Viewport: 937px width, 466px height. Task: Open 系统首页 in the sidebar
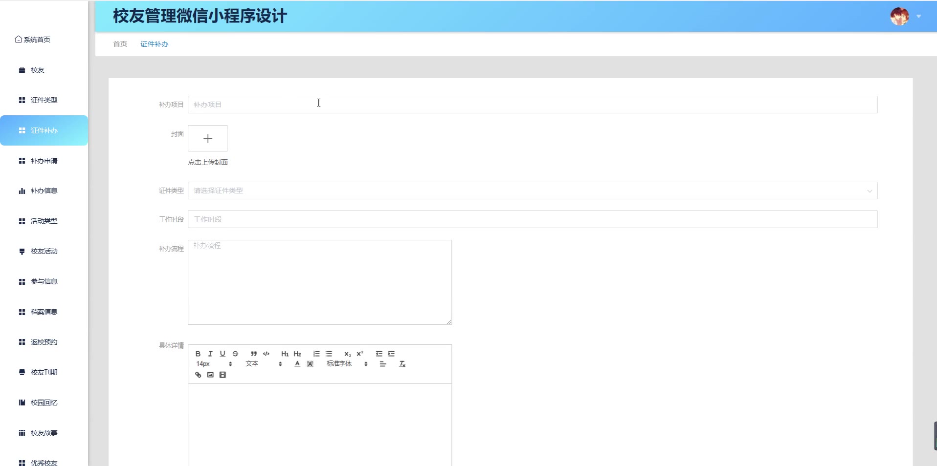[x=33, y=40]
